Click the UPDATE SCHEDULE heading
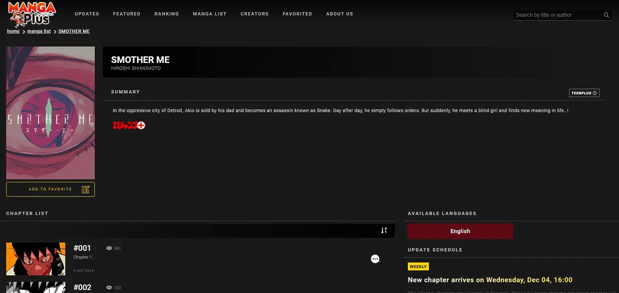The height and width of the screenshot is (293, 619). pyautogui.click(x=435, y=250)
